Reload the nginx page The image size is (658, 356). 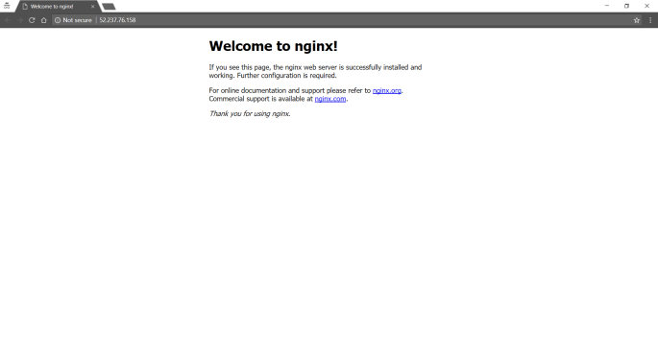32,20
